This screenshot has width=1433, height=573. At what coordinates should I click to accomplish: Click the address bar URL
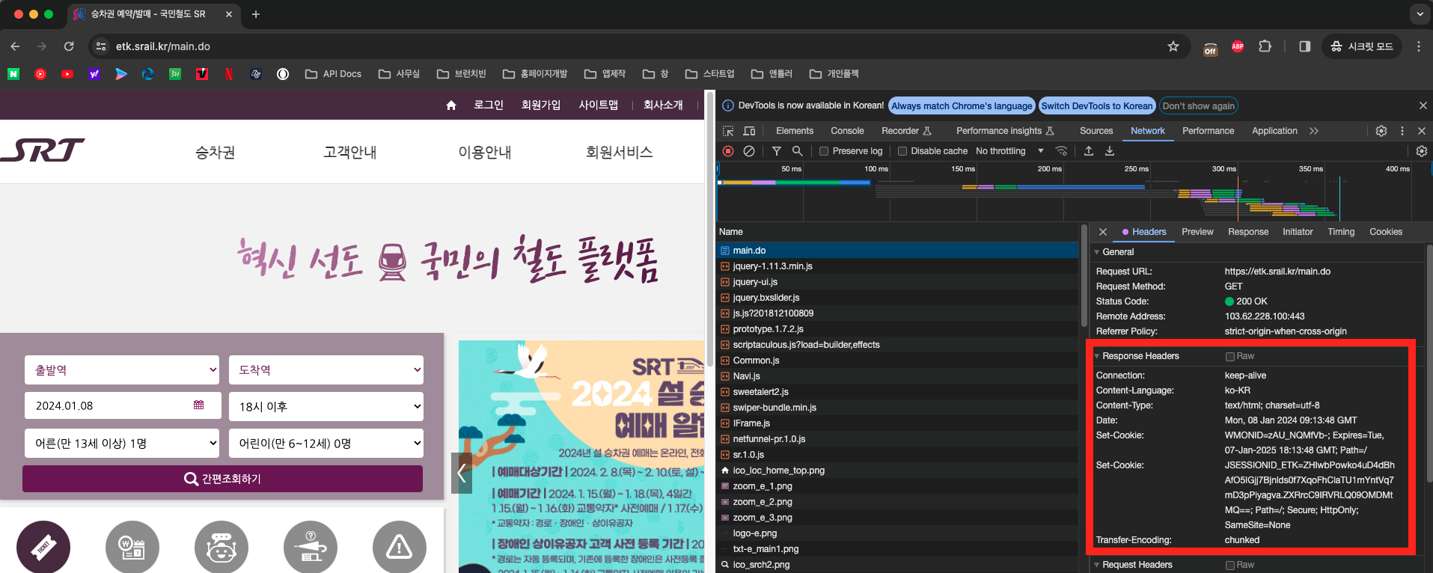click(163, 46)
